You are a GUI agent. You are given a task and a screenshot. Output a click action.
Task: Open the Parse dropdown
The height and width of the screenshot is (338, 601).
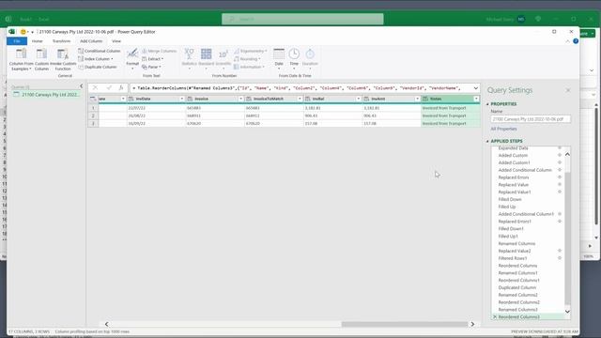(x=151, y=67)
